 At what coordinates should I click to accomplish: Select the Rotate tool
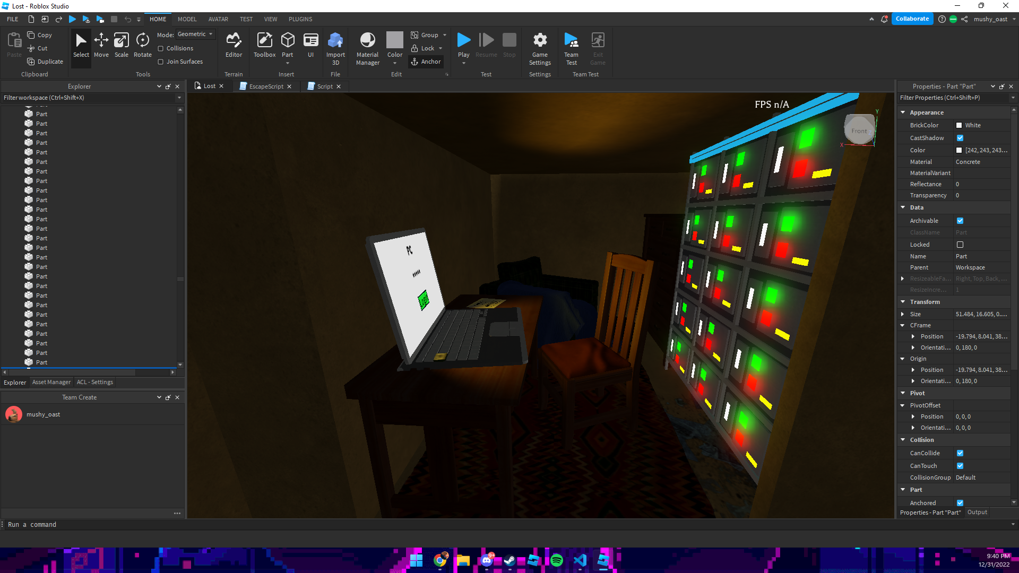point(142,45)
